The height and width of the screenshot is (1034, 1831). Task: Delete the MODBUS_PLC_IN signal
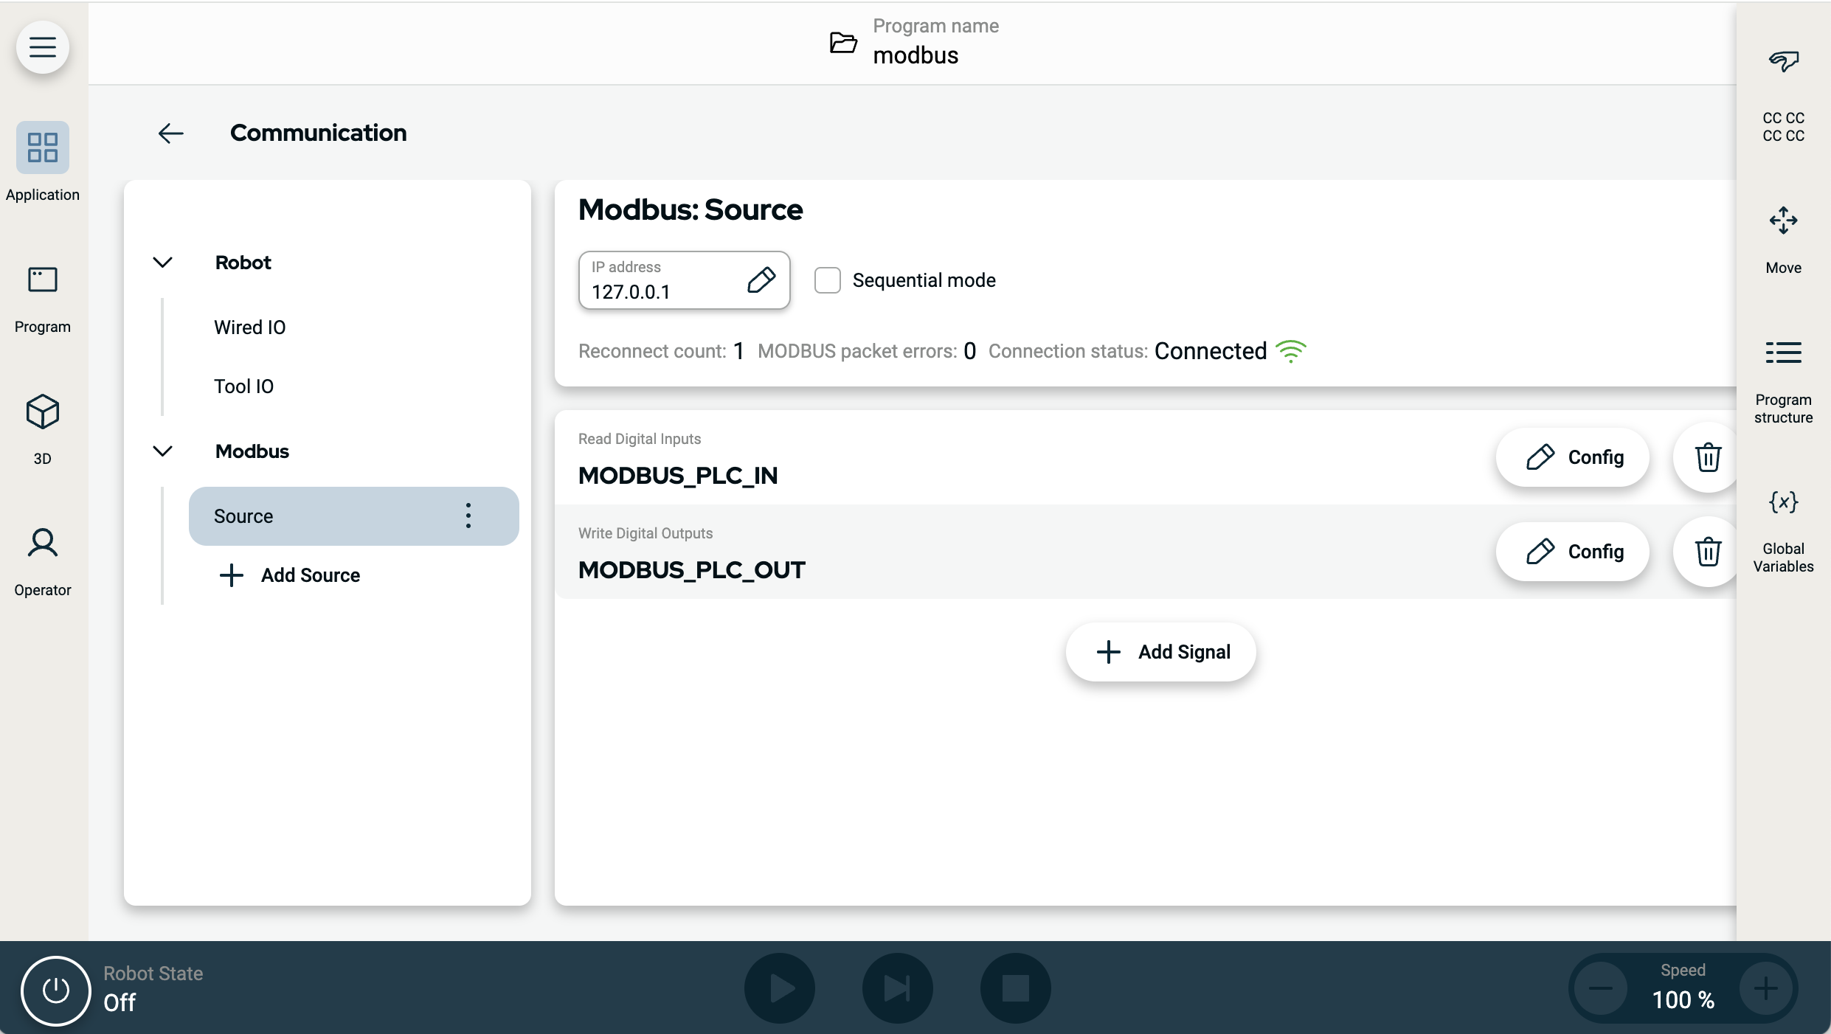point(1707,457)
